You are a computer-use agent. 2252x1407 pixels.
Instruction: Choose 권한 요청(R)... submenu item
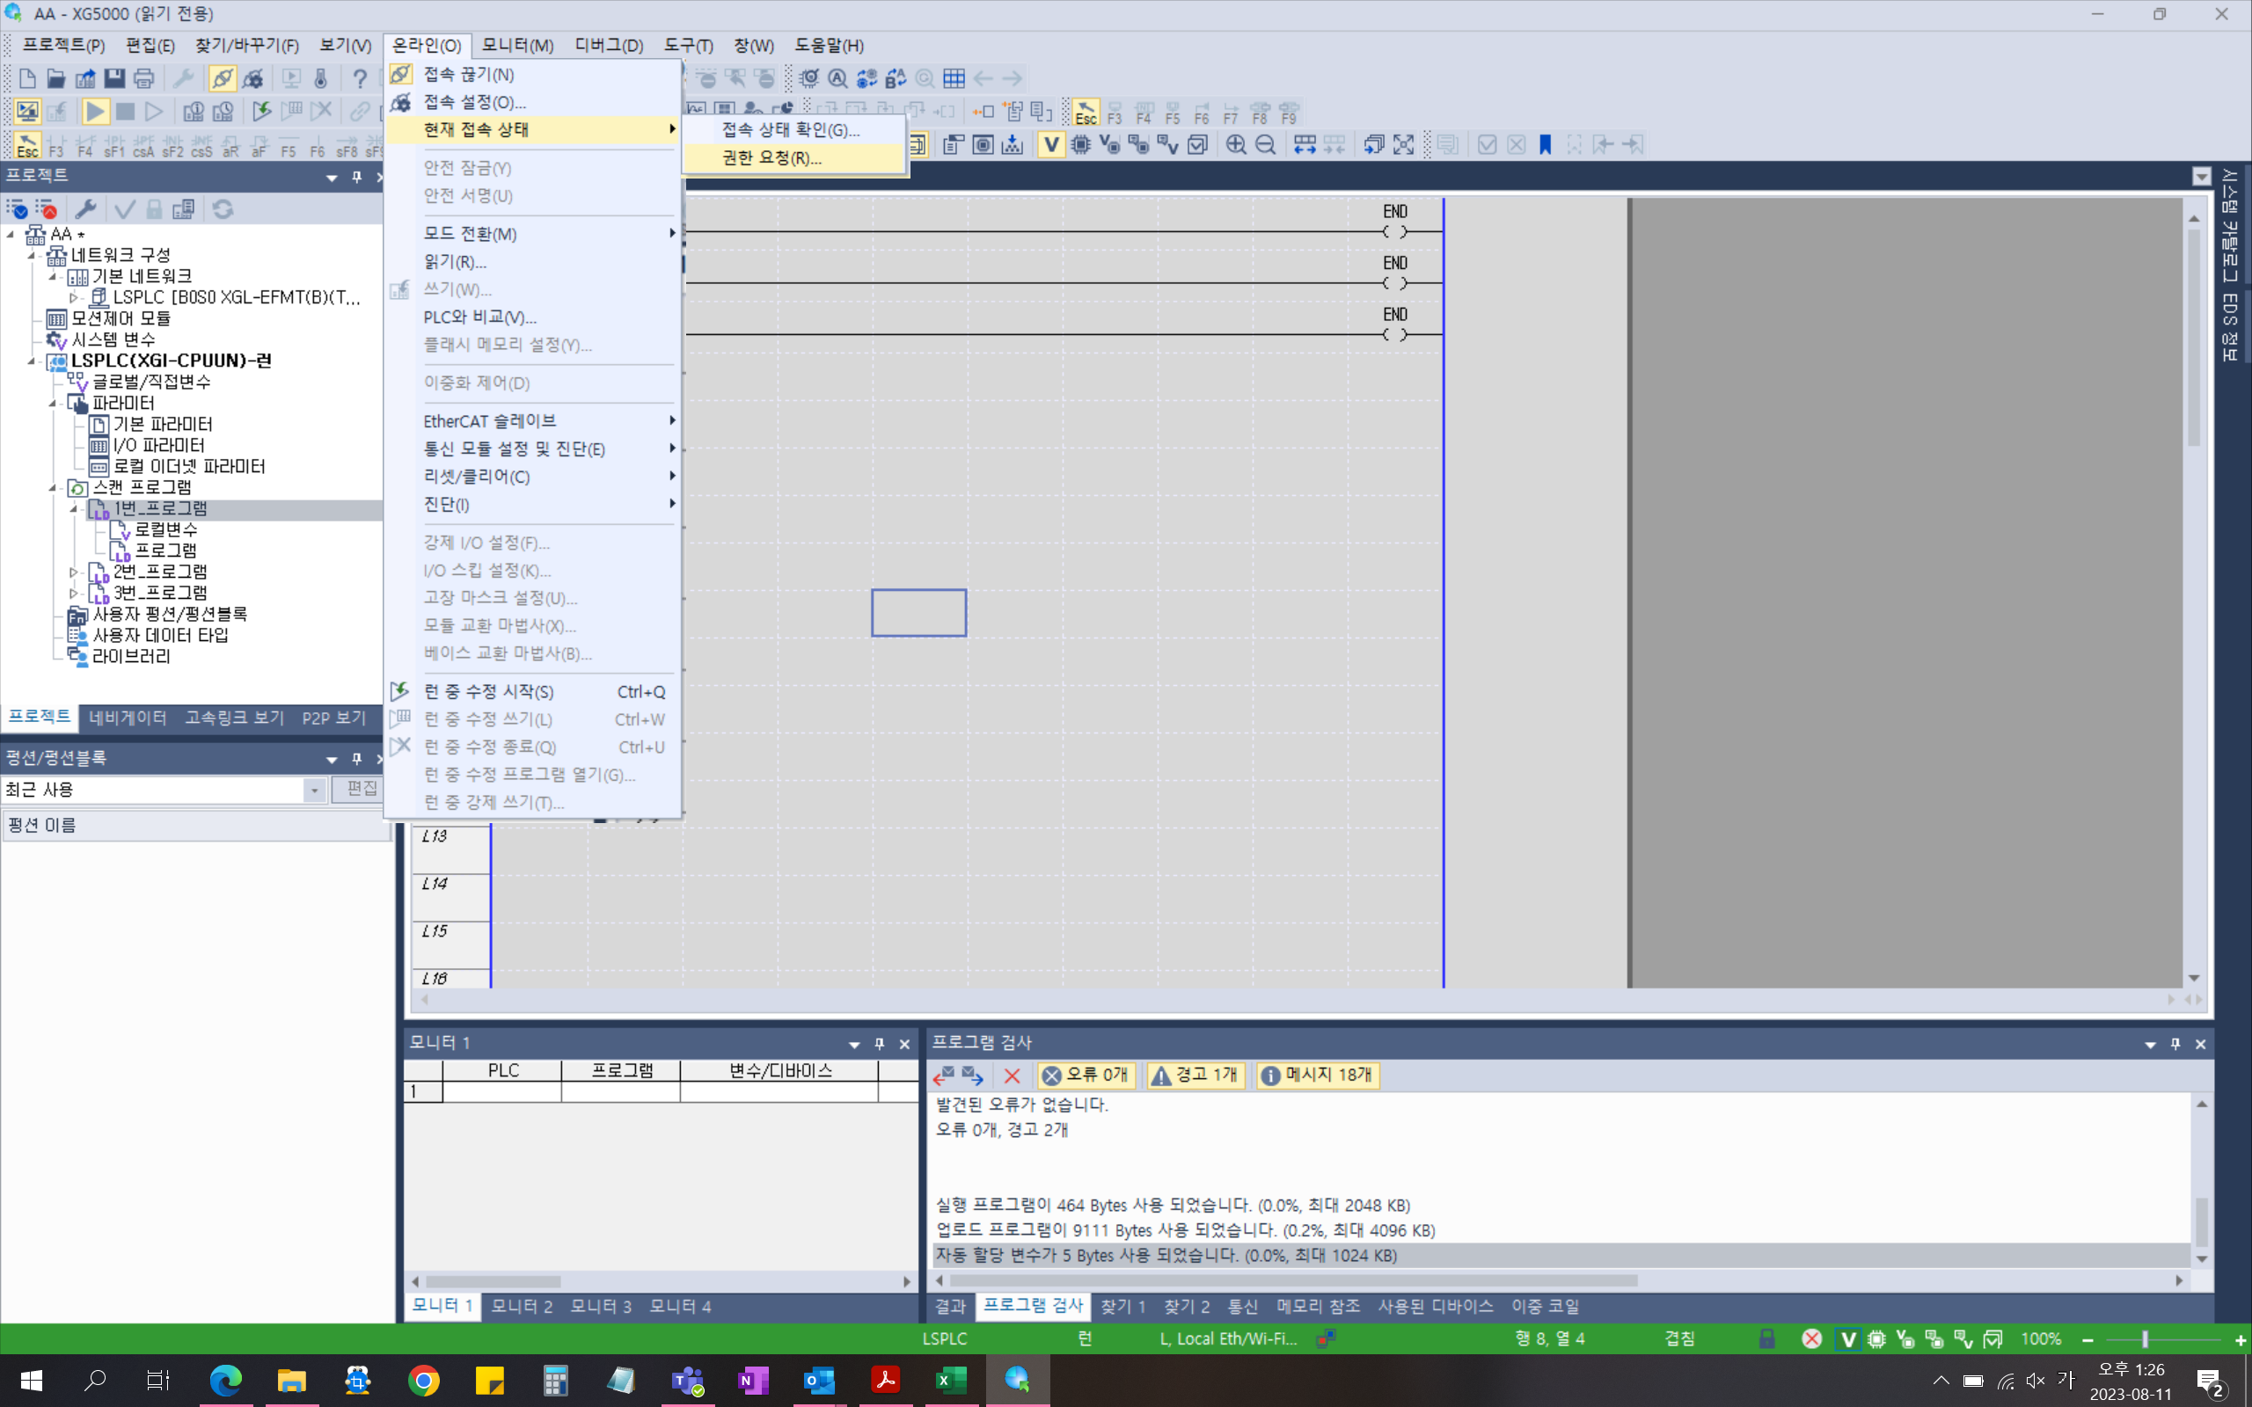[x=793, y=157]
